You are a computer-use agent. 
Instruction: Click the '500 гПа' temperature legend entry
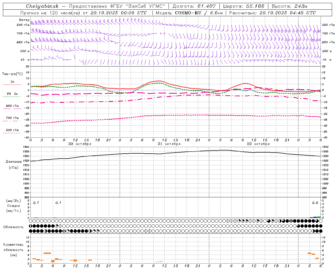click(x=12, y=130)
